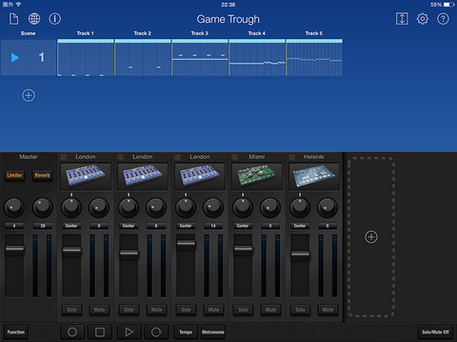The height and width of the screenshot is (342, 457).
Task: Play scene 1 with the blue arrow
Action: 15,58
